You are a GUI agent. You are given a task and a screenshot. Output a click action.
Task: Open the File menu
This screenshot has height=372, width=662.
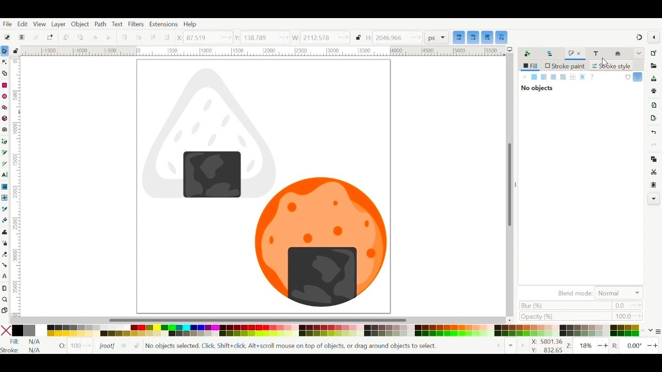pos(7,24)
